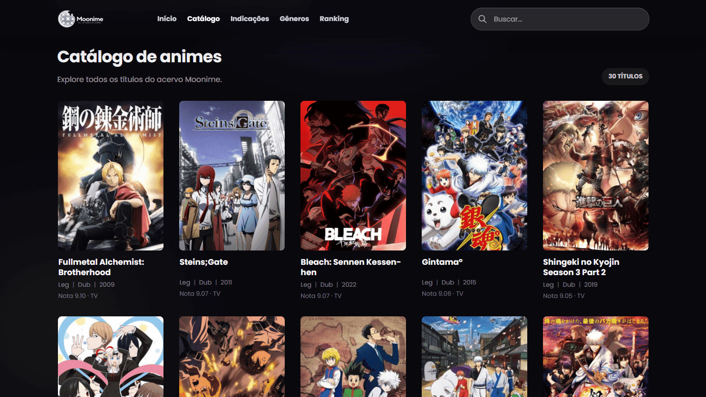Click the Steins;Gate title link
Image resolution: width=706 pixels, height=397 pixels.
(x=203, y=262)
